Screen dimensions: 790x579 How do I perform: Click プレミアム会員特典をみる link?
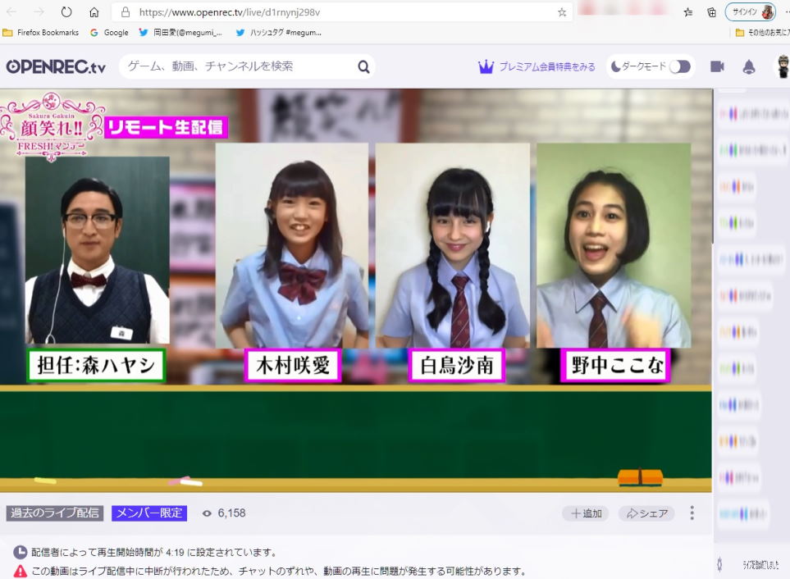click(537, 66)
